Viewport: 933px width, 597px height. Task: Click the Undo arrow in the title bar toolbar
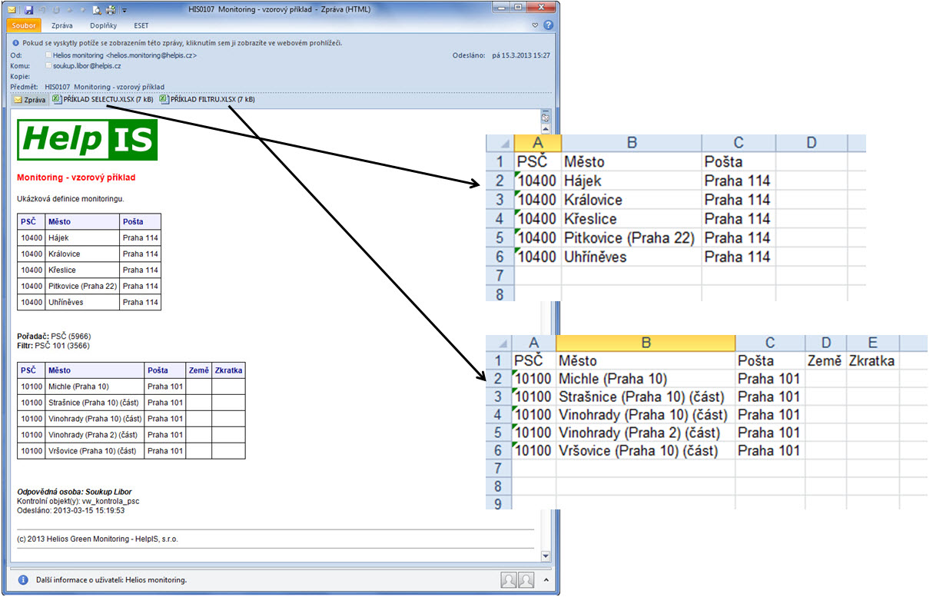click(42, 10)
